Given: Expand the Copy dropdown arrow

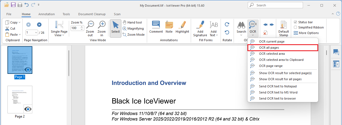Looking at the screenshot, I should (20, 22).
